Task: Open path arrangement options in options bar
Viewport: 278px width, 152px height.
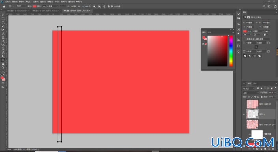Action: click(104, 6)
